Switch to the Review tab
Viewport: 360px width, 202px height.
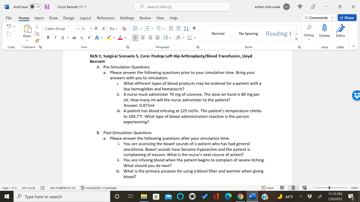145,18
